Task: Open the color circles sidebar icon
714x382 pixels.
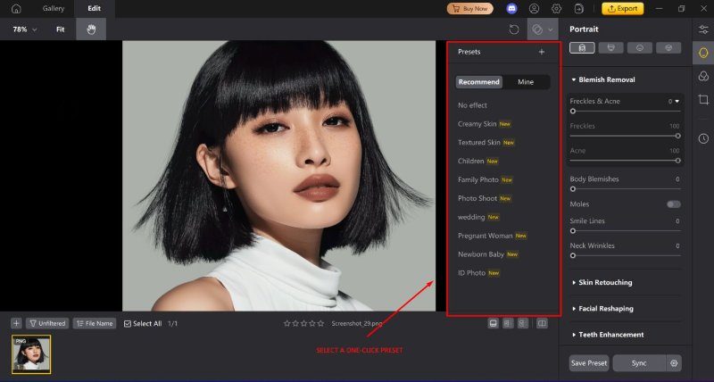Action: (703, 76)
